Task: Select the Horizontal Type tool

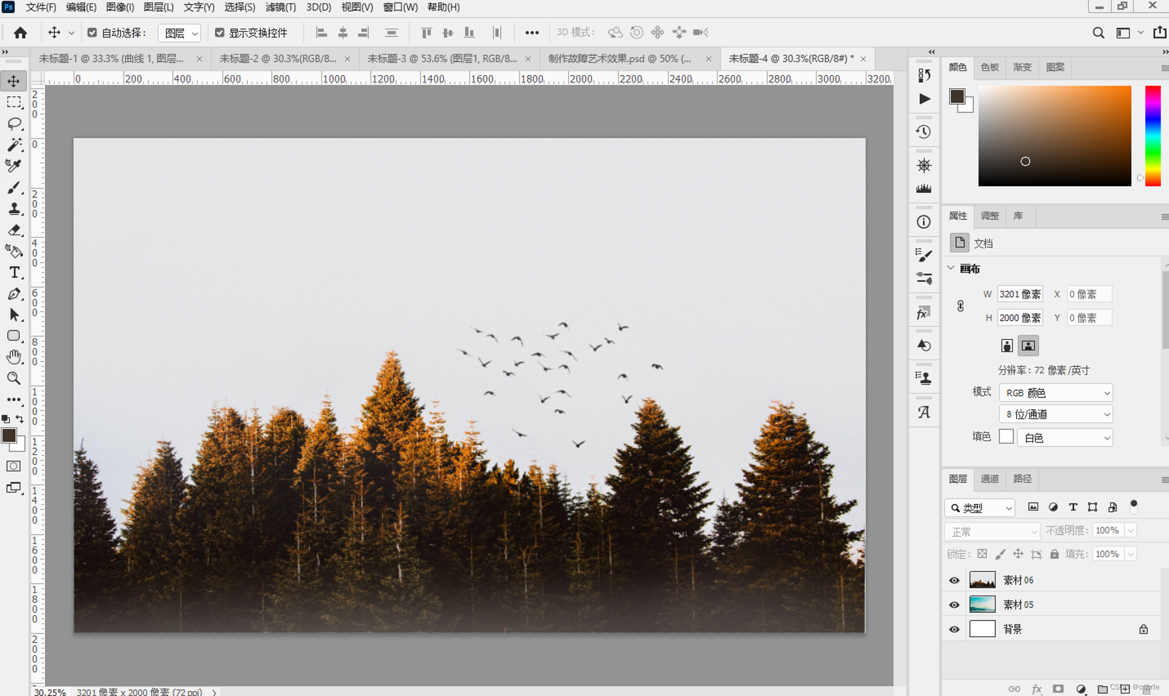Action: click(x=14, y=273)
